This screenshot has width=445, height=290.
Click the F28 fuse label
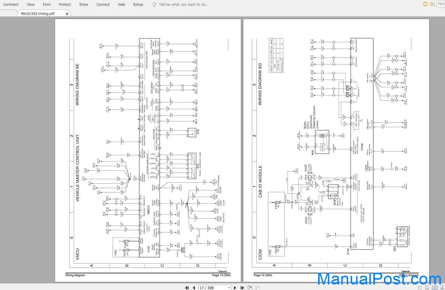coord(125,245)
